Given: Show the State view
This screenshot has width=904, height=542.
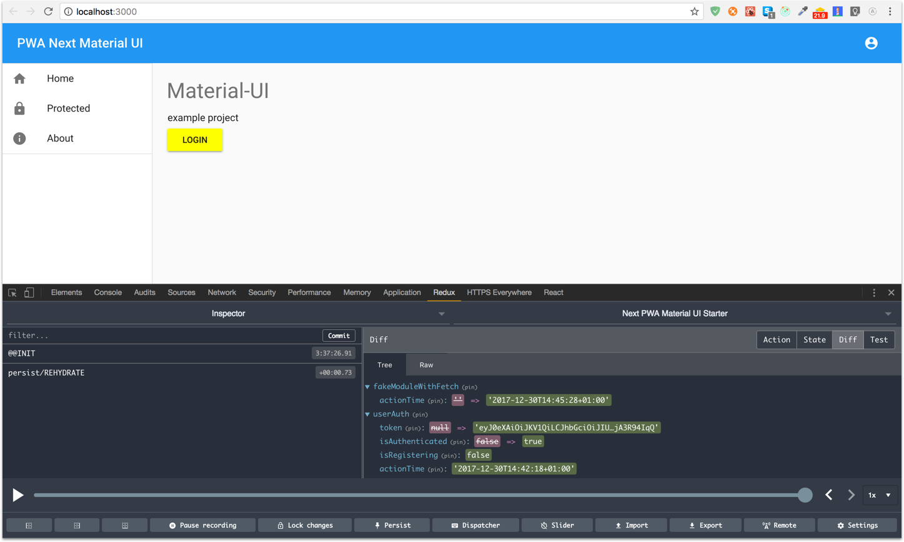Looking at the screenshot, I should [x=815, y=340].
